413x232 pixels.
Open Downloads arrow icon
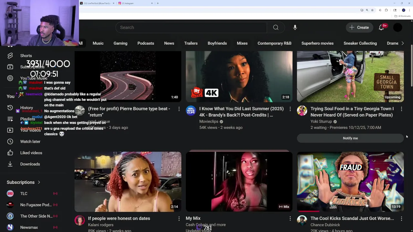coord(10,164)
